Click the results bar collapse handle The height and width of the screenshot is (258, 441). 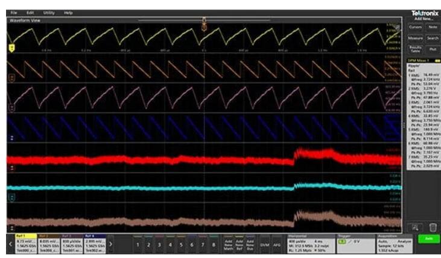pyautogui.click(x=404, y=125)
